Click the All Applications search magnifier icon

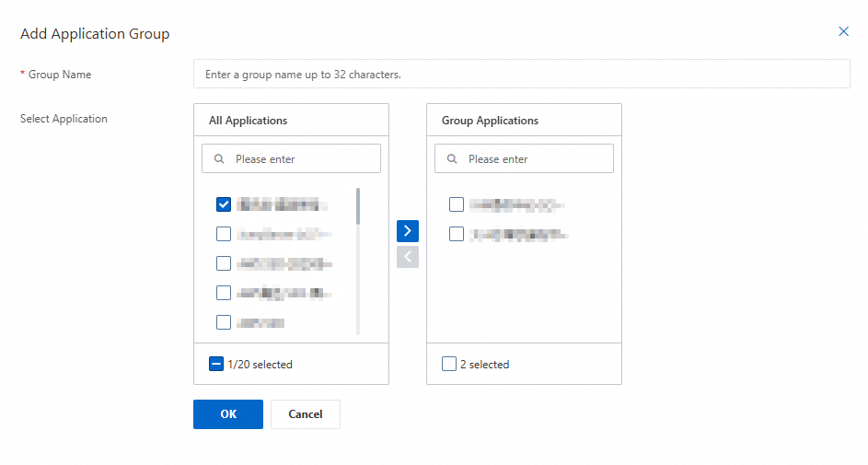pos(219,159)
